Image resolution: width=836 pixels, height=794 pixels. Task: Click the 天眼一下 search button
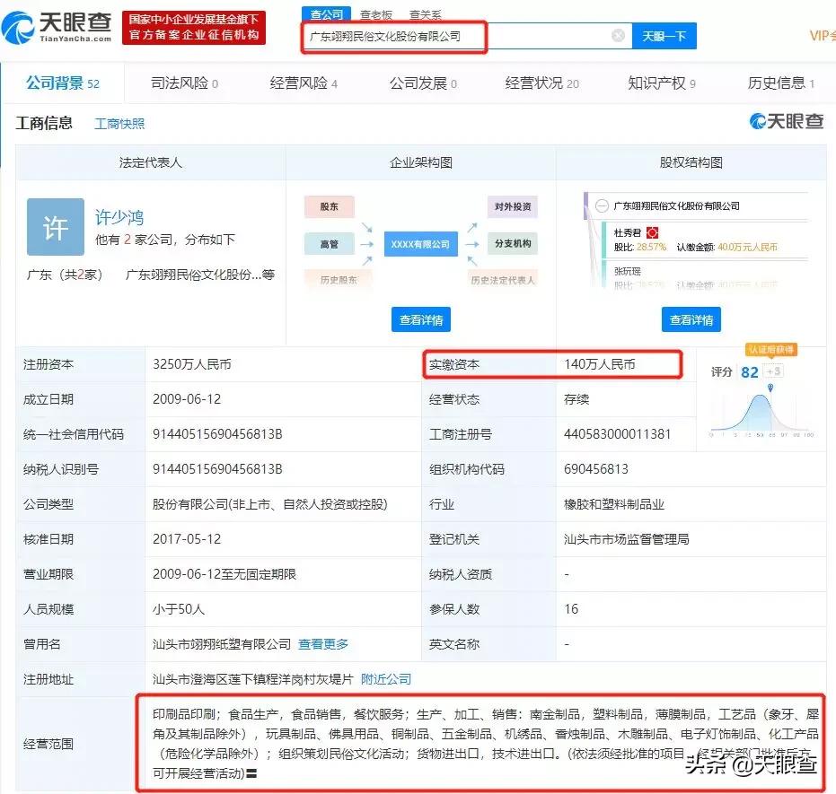(664, 36)
